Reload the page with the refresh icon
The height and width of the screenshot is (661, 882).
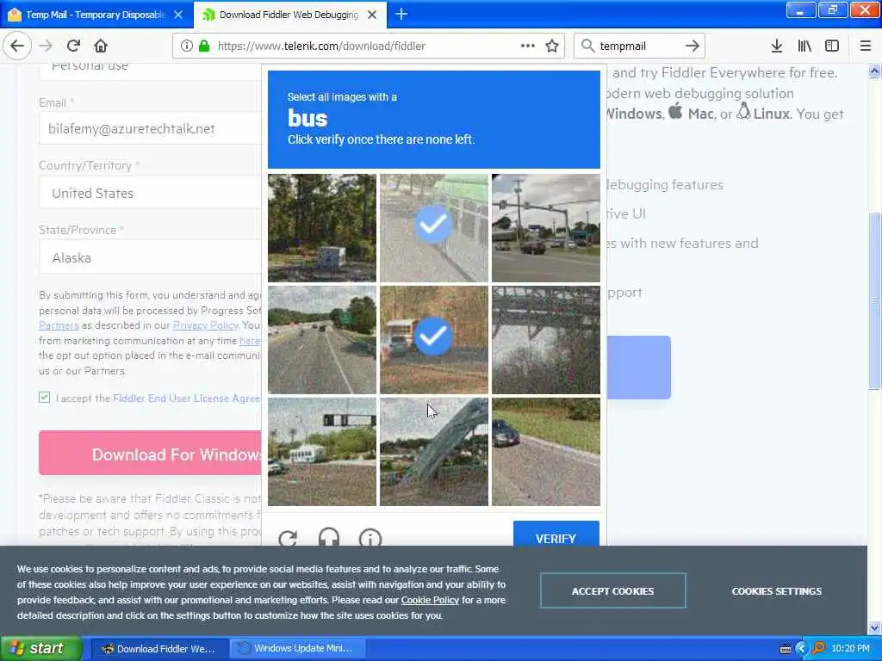coord(73,46)
